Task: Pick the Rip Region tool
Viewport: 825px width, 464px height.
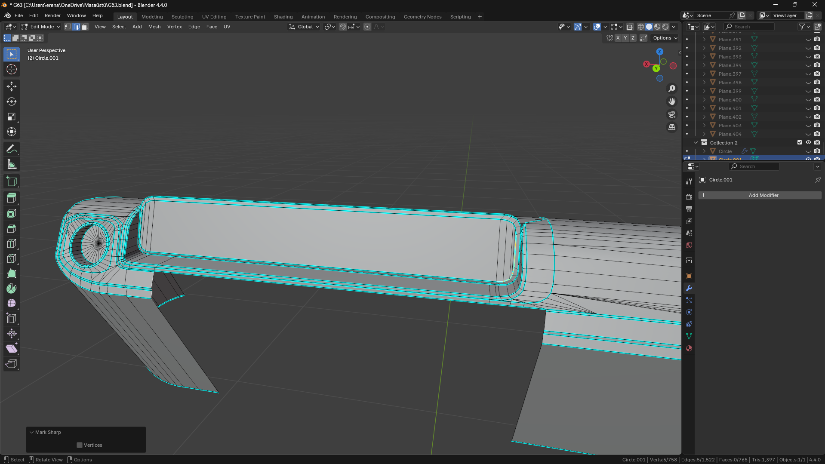Action: (x=12, y=364)
